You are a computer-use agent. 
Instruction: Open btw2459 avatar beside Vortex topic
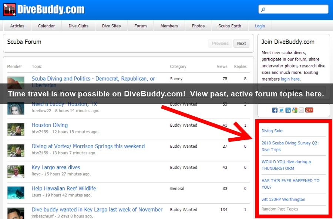click(16, 151)
